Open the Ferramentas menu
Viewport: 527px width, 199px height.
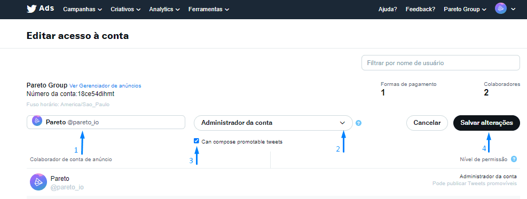tap(209, 10)
